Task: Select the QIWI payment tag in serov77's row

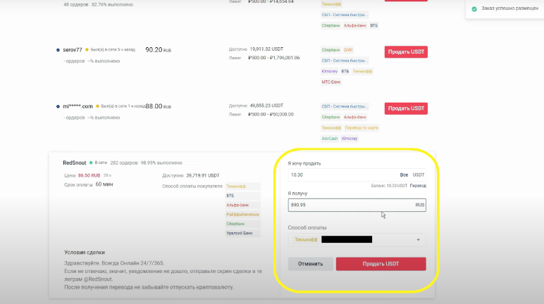Action: point(348,50)
